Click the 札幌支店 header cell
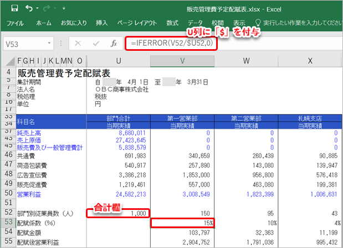343x248 pixels. point(310,118)
